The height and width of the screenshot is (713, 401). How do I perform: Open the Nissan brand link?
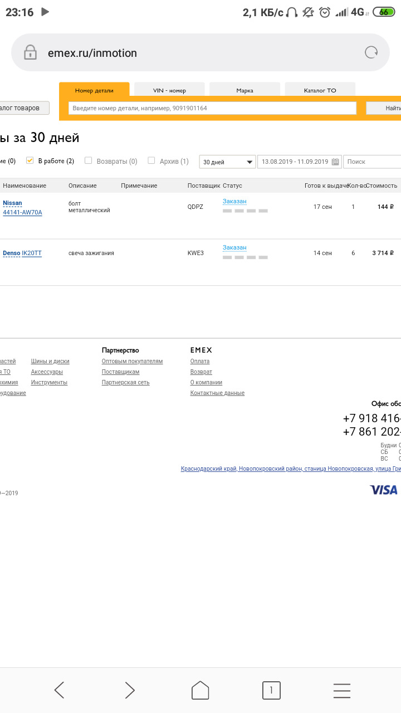[x=12, y=203]
